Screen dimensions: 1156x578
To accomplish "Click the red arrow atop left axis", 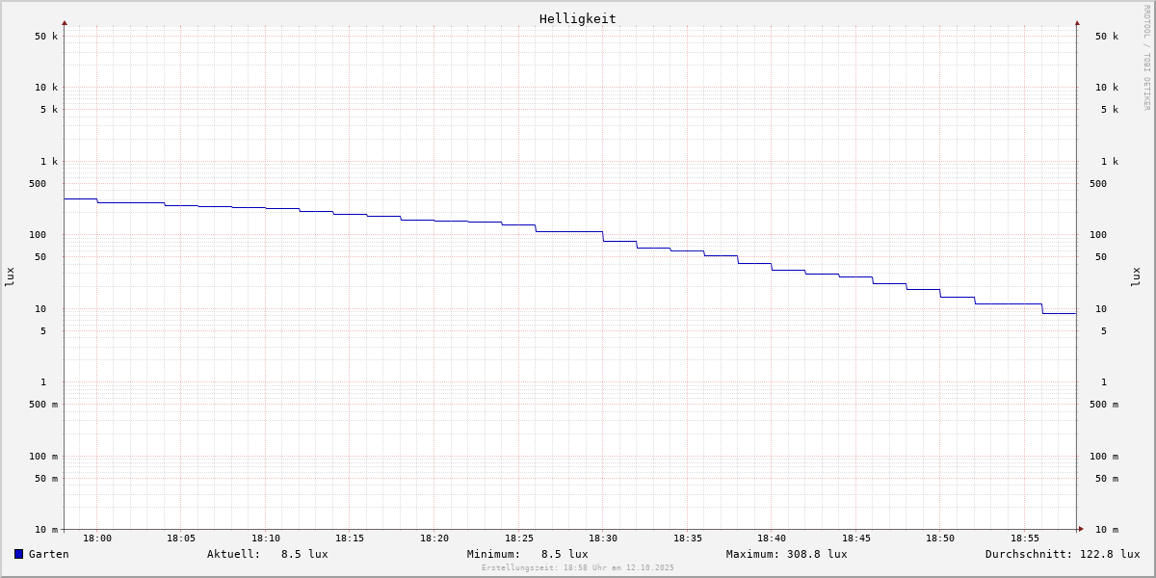I will (65, 22).
